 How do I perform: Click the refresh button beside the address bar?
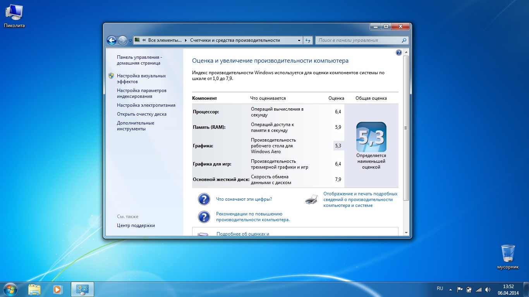click(x=308, y=40)
